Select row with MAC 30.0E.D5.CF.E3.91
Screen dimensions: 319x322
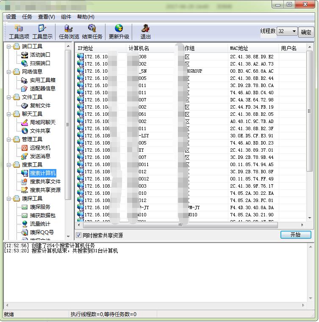(191, 136)
